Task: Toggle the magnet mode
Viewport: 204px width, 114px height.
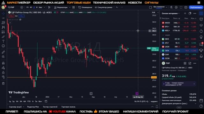Action: pos(3,63)
